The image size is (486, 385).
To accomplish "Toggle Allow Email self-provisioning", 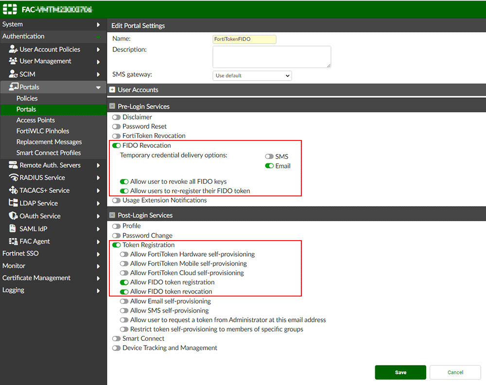I will (x=124, y=301).
